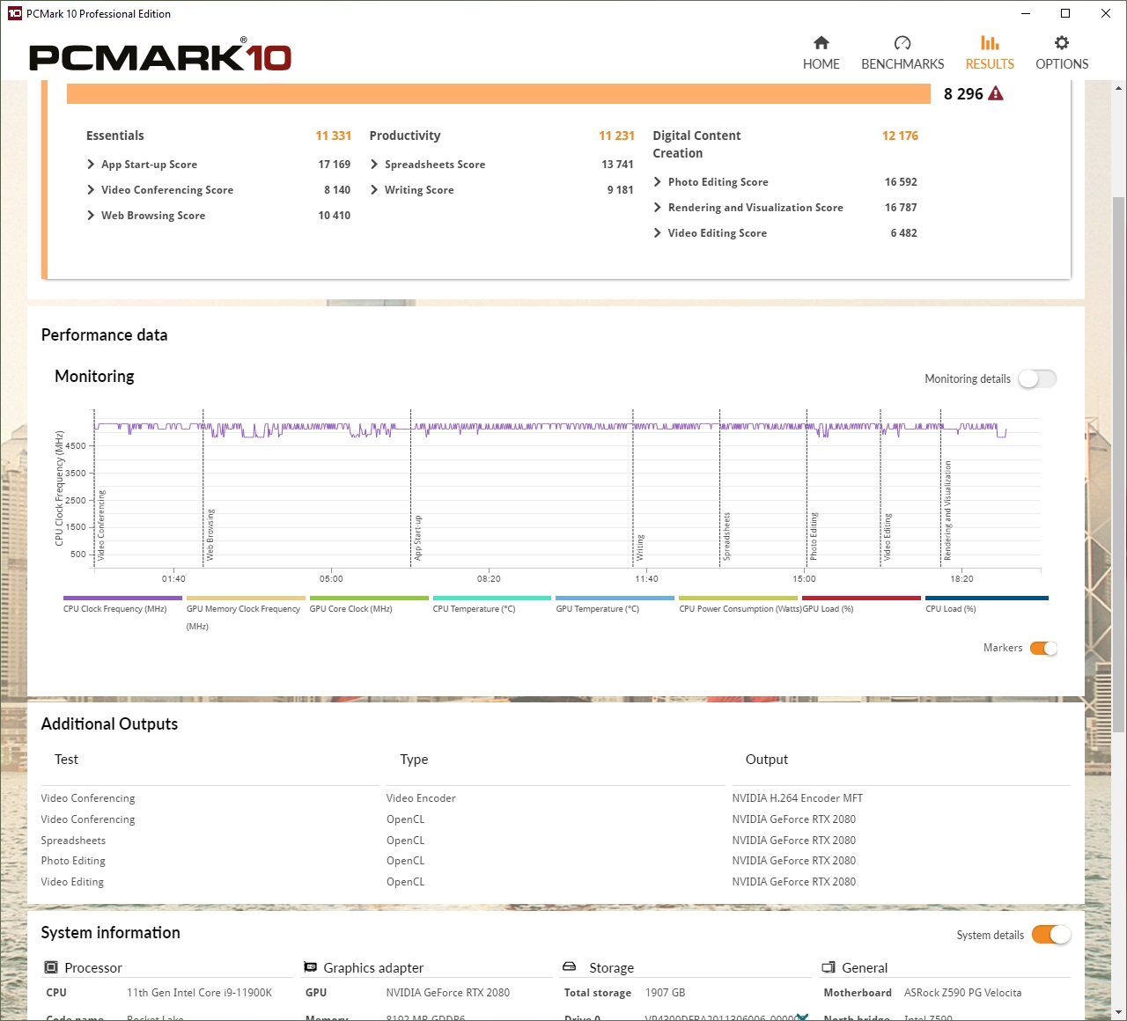Click the PCMark 10 title bar app icon
The width and height of the screenshot is (1127, 1021).
click(x=14, y=13)
